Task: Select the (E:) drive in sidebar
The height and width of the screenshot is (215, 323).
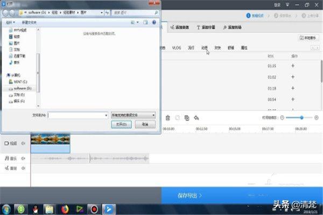Action: click(17, 95)
